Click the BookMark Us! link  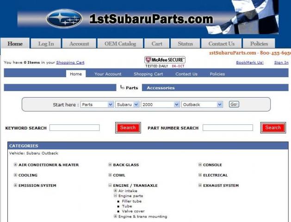(250, 62)
